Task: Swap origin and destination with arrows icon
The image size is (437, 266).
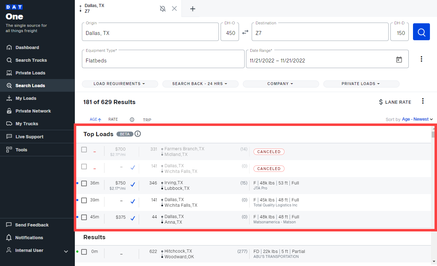Action: (x=245, y=31)
